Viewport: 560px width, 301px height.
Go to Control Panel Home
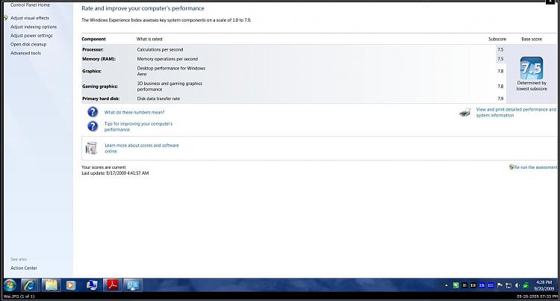tap(30, 5)
